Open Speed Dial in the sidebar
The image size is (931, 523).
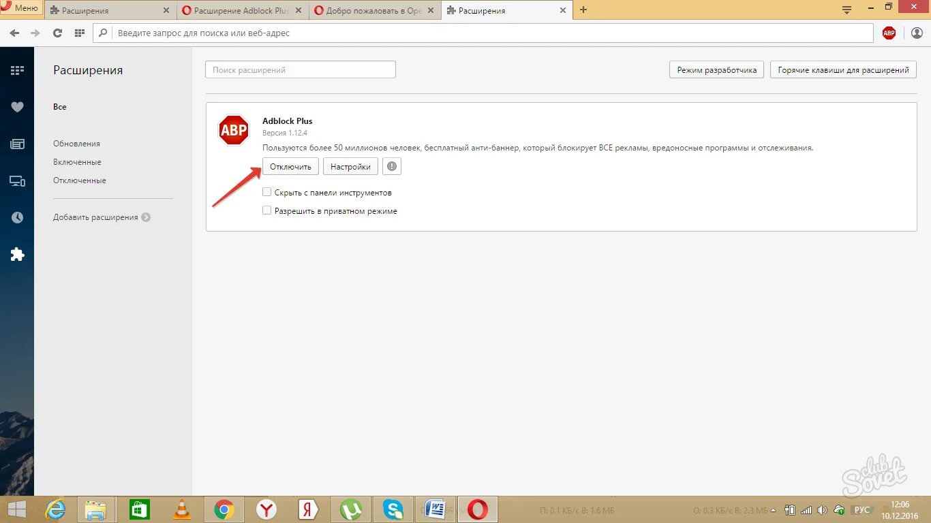point(17,70)
